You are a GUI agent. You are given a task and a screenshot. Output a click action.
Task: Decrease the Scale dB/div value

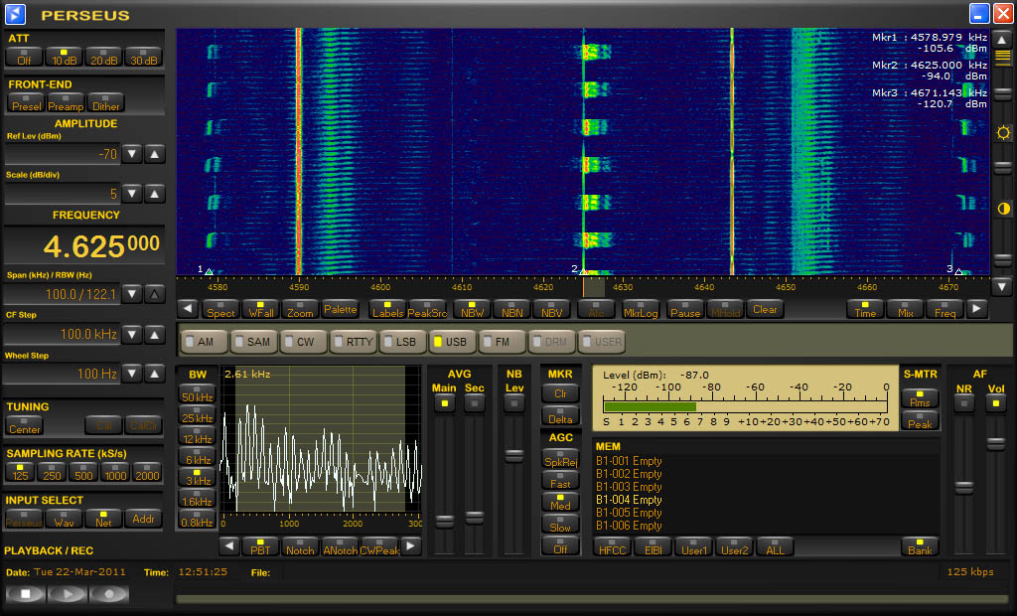pyautogui.click(x=132, y=194)
